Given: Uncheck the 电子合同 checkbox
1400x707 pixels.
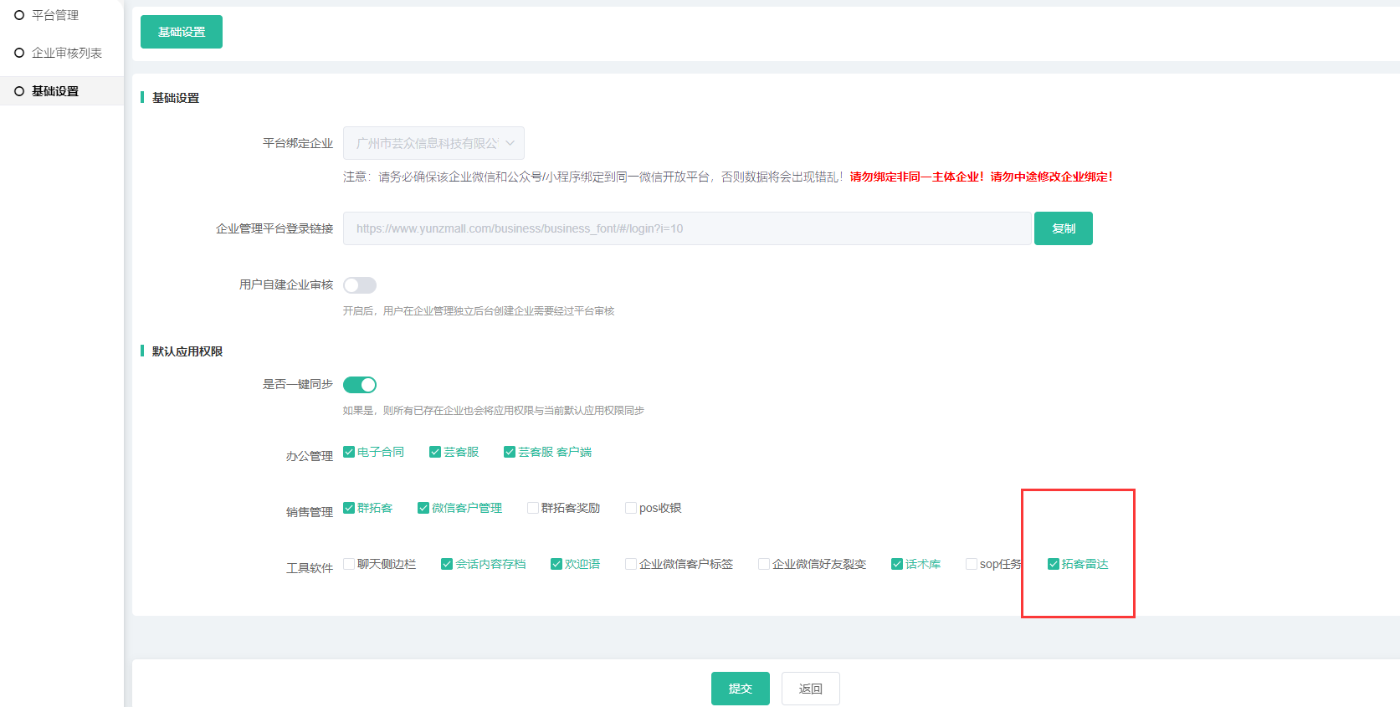Looking at the screenshot, I should (349, 452).
